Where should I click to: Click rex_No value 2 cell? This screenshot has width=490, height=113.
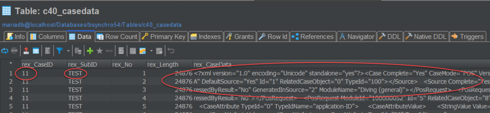point(129,81)
